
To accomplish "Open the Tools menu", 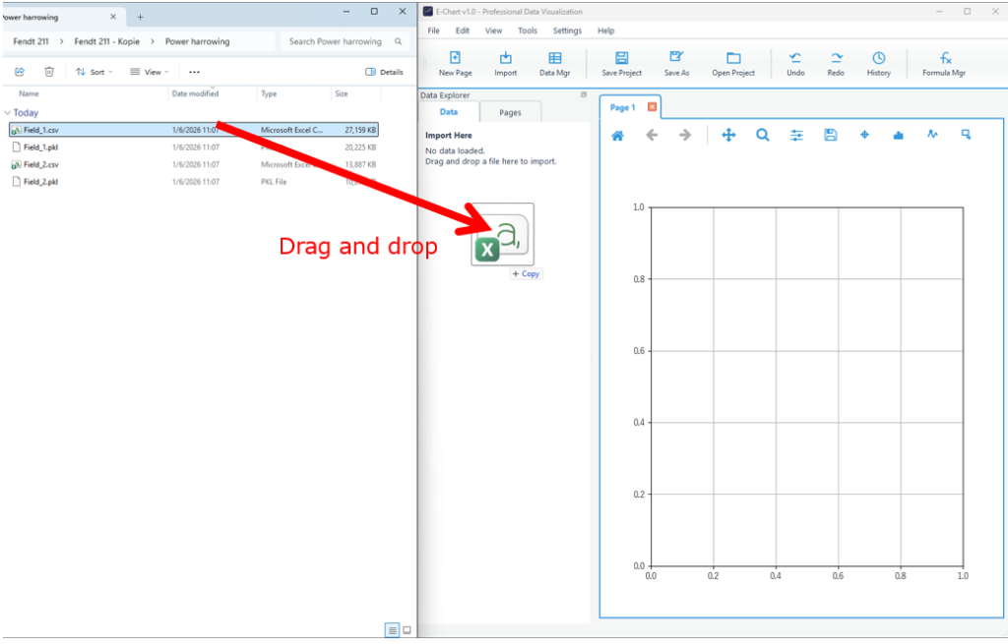I will [528, 30].
